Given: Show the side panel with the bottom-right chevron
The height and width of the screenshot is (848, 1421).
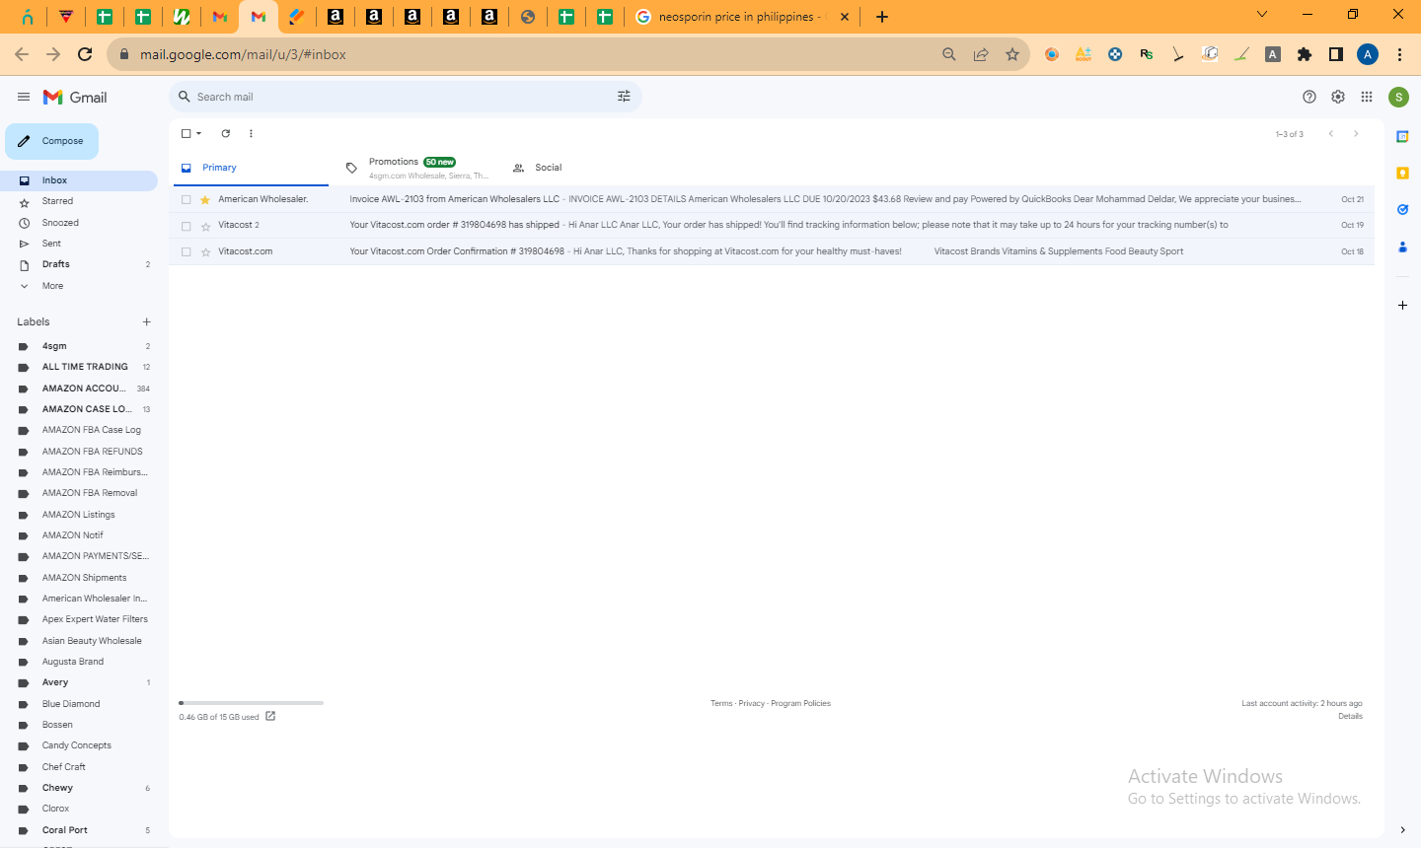Looking at the screenshot, I should [1402, 830].
